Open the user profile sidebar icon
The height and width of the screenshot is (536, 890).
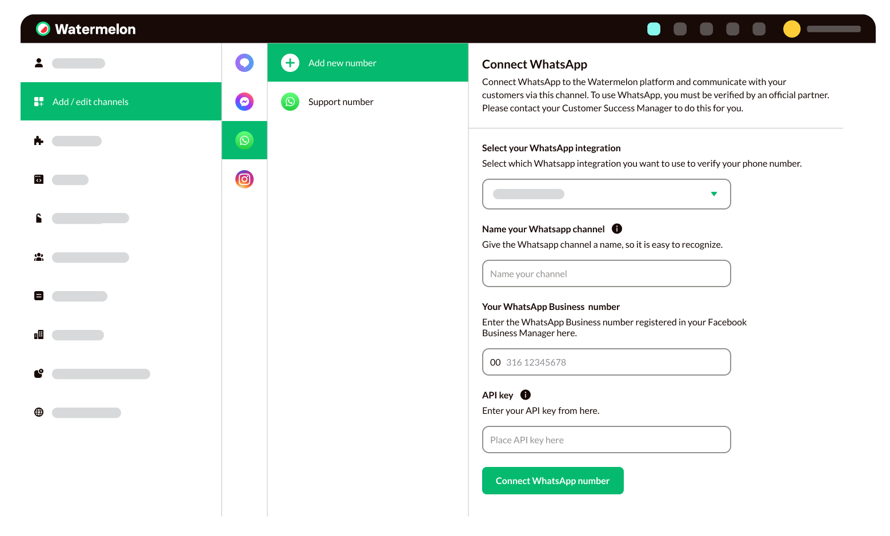[x=39, y=63]
